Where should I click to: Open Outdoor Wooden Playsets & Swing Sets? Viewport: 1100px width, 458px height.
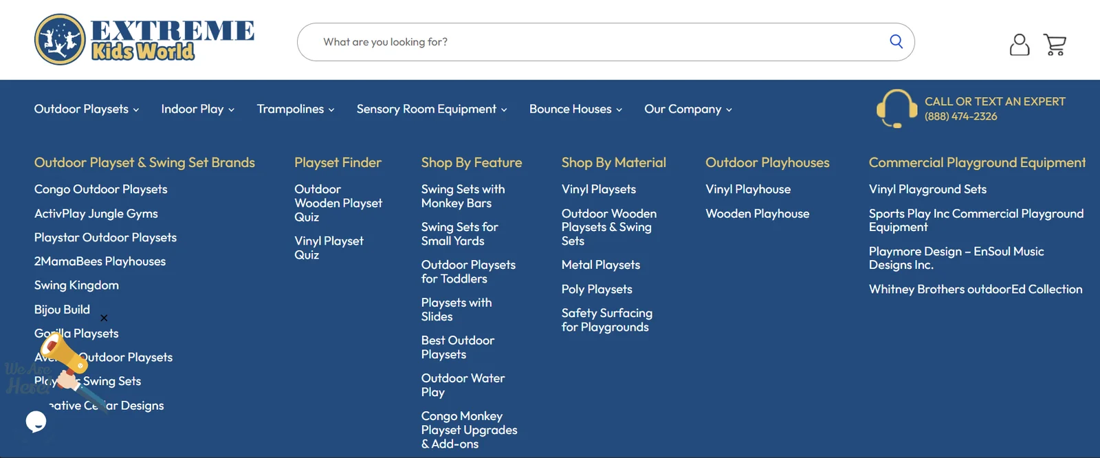[608, 227]
